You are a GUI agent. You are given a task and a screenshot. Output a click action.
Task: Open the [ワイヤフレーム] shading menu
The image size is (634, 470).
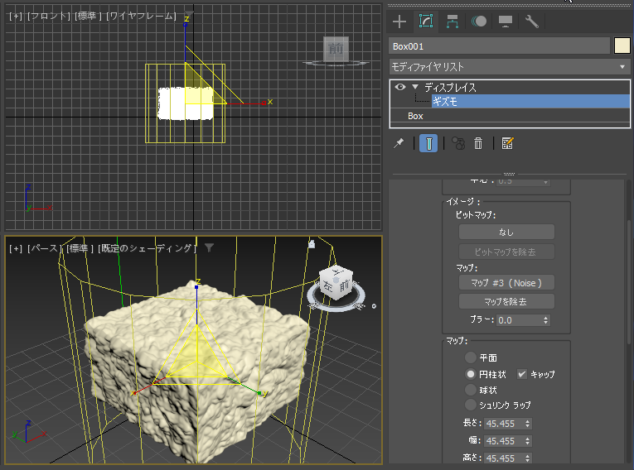141,16
